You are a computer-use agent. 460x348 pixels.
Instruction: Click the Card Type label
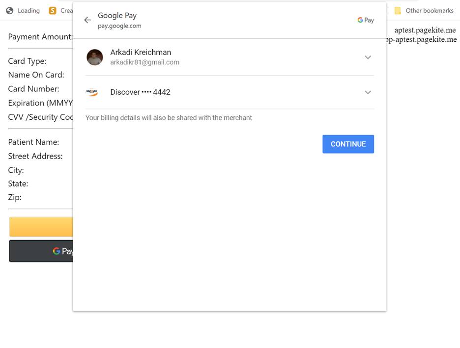[x=27, y=61]
